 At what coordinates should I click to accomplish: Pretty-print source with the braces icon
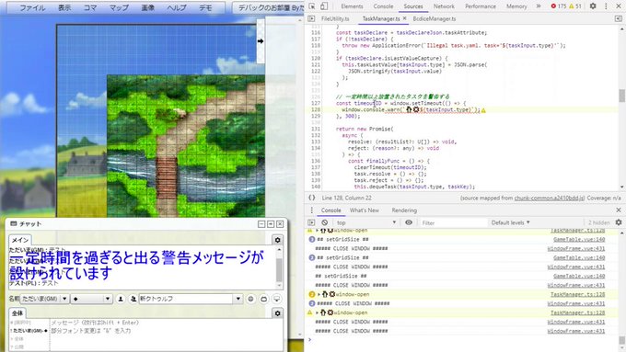point(312,198)
